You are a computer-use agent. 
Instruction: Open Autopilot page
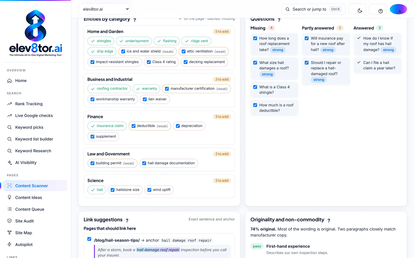point(35,245)
